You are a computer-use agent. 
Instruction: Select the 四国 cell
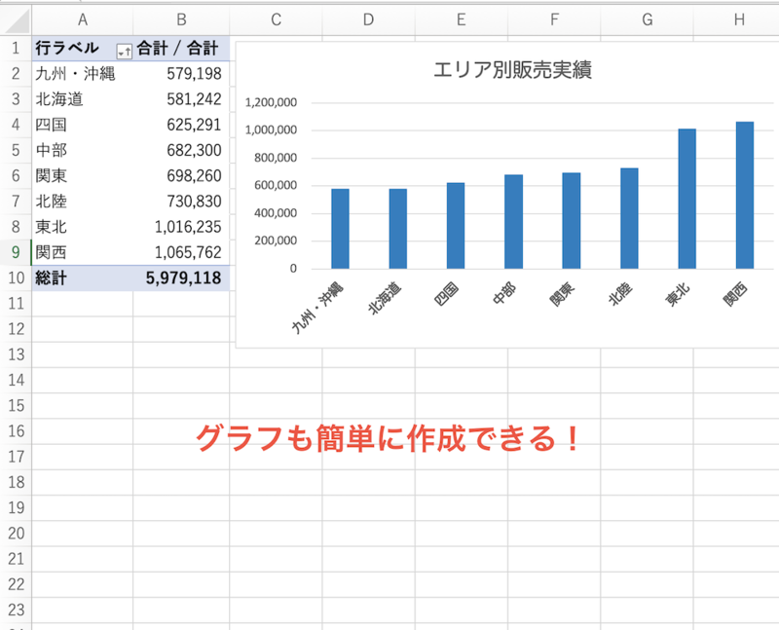click(83, 125)
